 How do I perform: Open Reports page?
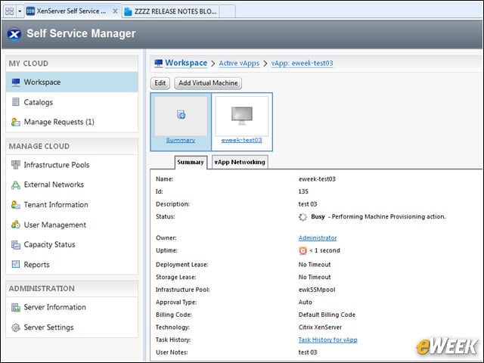click(72, 265)
